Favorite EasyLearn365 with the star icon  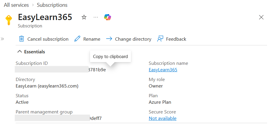(84, 17)
